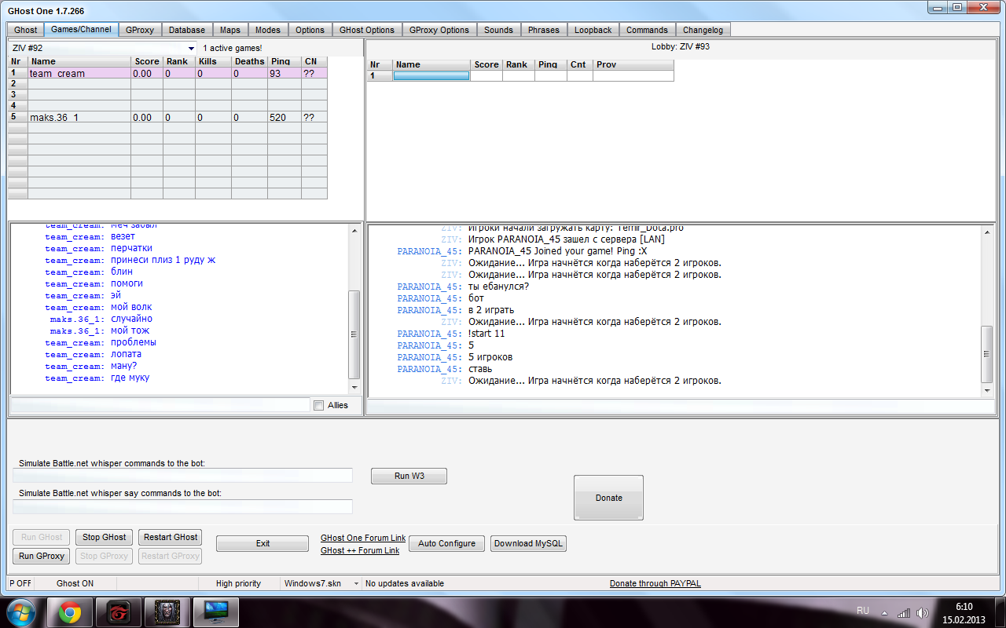1006x628 pixels.
Task: Click the Donate button
Action: (608, 498)
